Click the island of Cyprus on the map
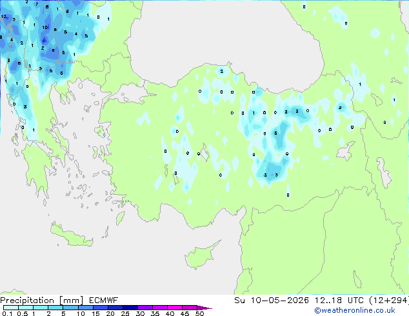Screen dimensions: 409x316 click(201, 255)
